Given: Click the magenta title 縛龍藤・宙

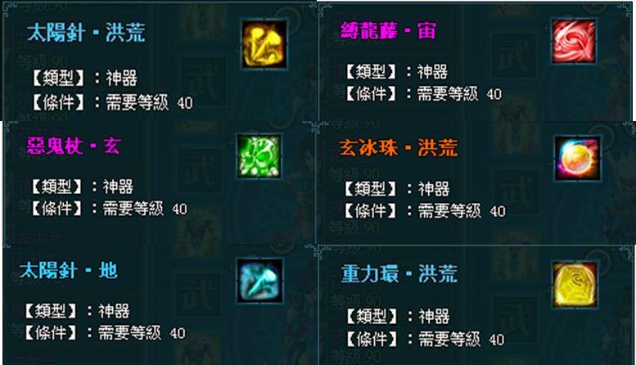Looking at the screenshot, I should (x=388, y=30).
